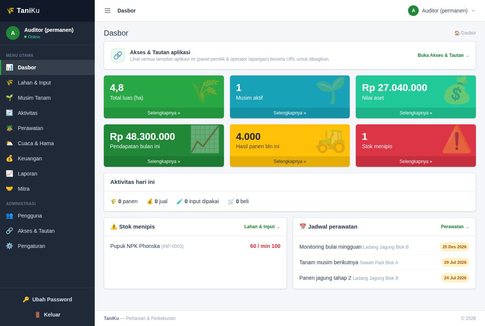Click the shopping cart icon beside beli
The width and height of the screenshot is (485, 326).
click(x=231, y=201)
